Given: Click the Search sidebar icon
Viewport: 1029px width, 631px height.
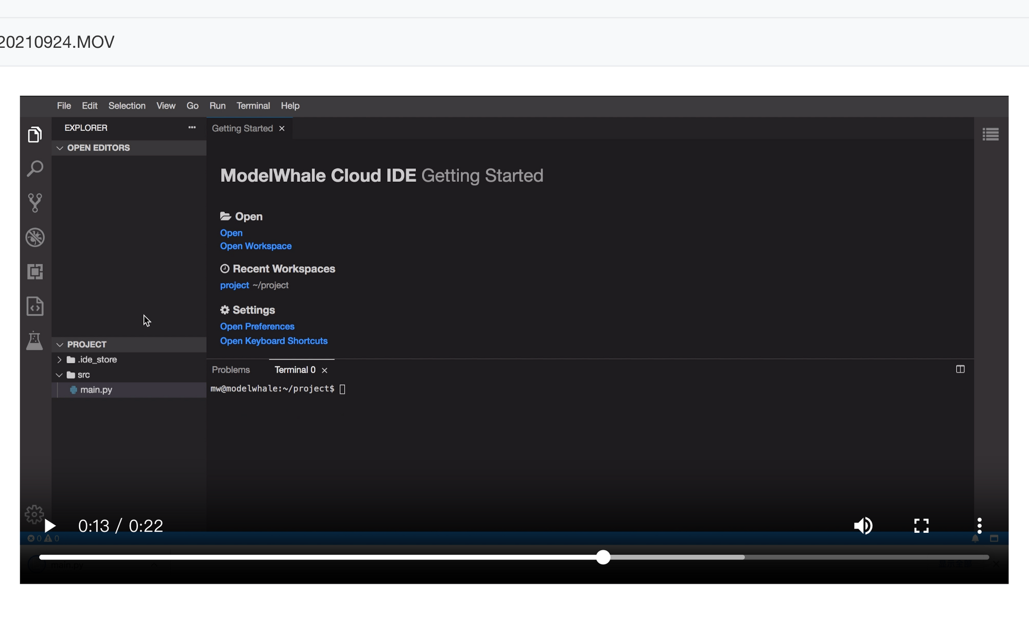Looking at the screenshot, I should point(34,168).
